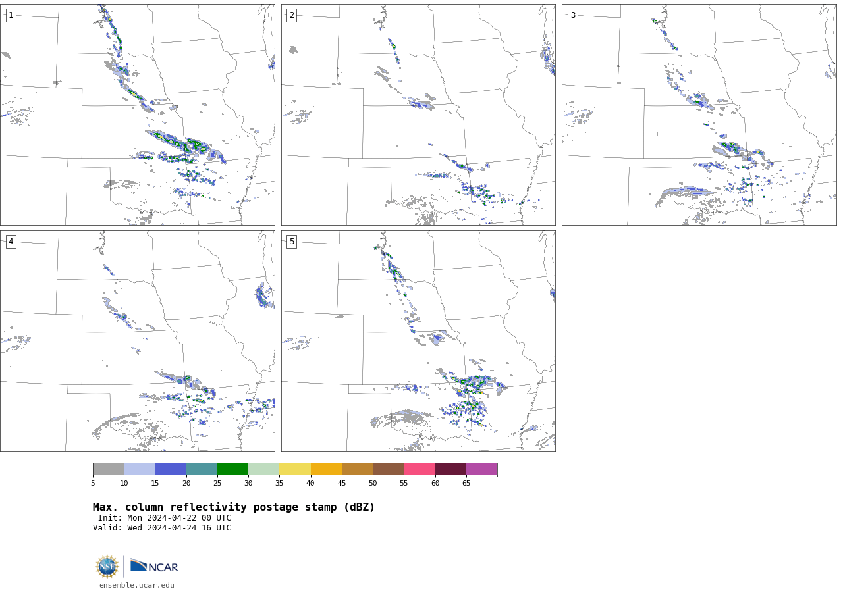The height and width of the screenshot is (593, 843).
Task: Click the number 1 panel label
Action: tap(11, 15)
